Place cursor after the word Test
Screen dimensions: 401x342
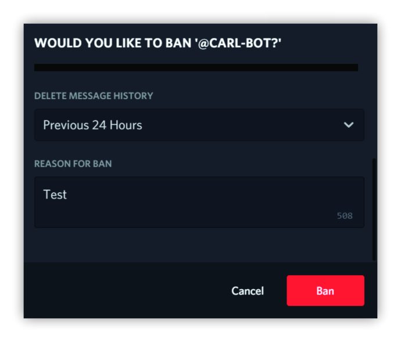[x=67, y=195]
